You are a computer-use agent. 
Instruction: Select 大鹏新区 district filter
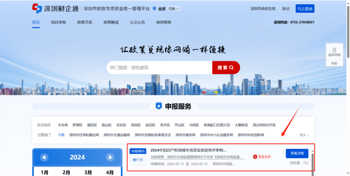point(241,125)
